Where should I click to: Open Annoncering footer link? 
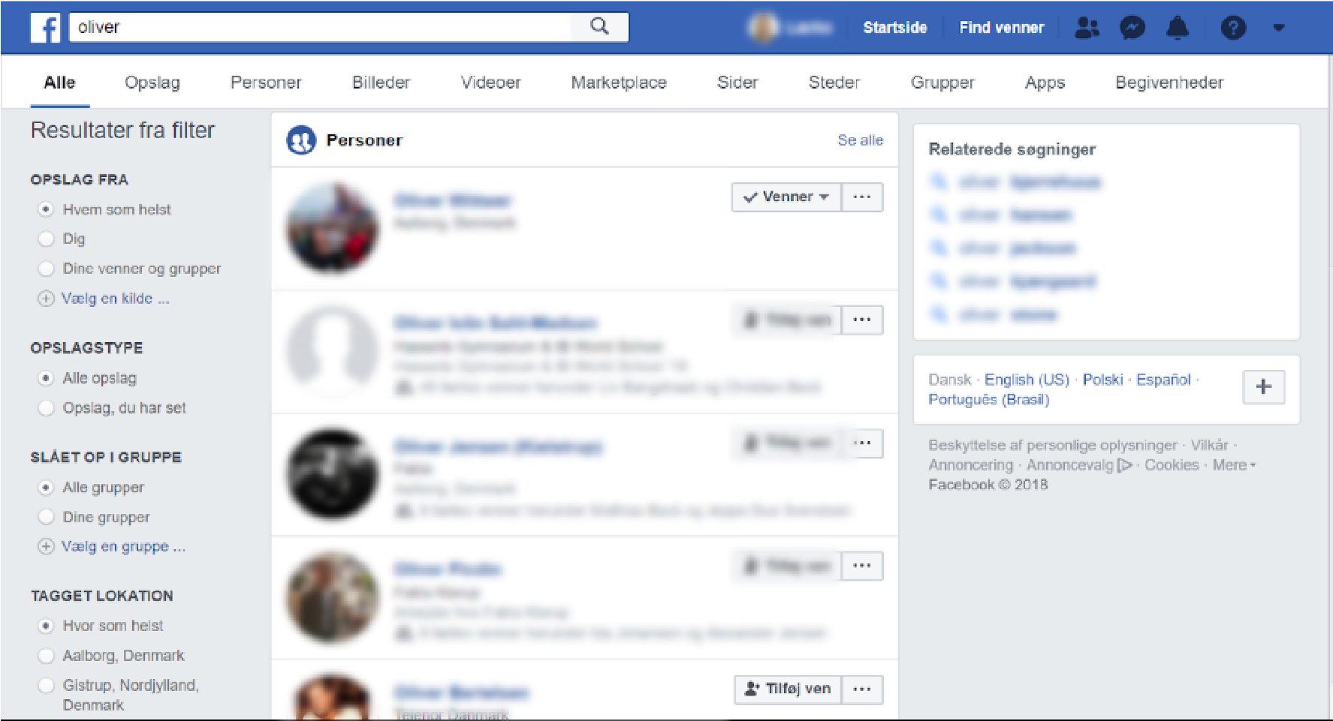(970, 465)
